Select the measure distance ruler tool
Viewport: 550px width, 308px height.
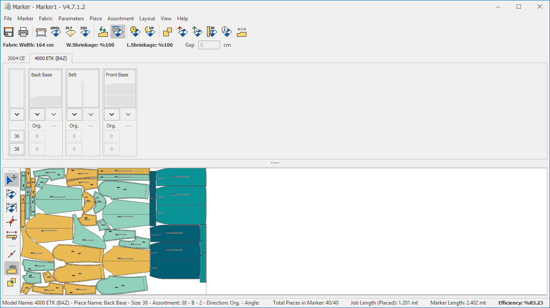(12, 235)
